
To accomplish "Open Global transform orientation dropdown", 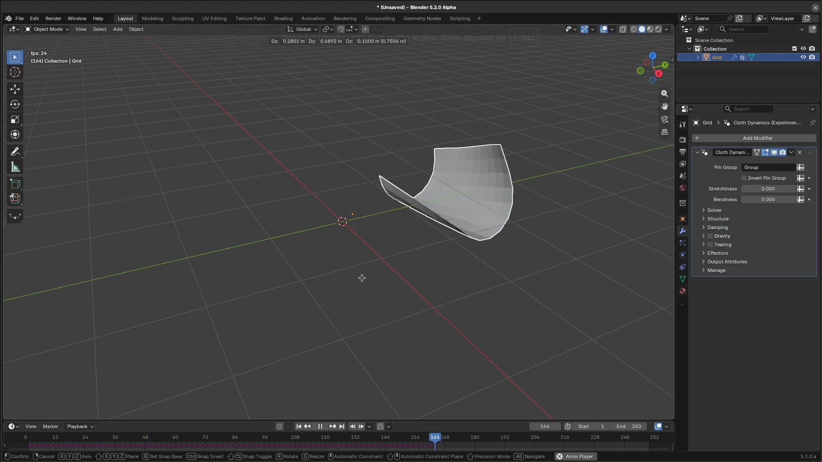I will [302, 29].
